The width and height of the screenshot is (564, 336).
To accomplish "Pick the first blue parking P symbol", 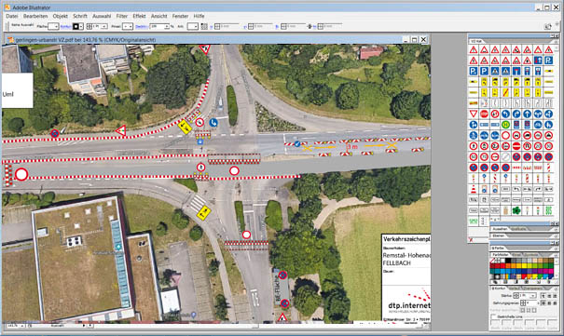I will 548,60.
